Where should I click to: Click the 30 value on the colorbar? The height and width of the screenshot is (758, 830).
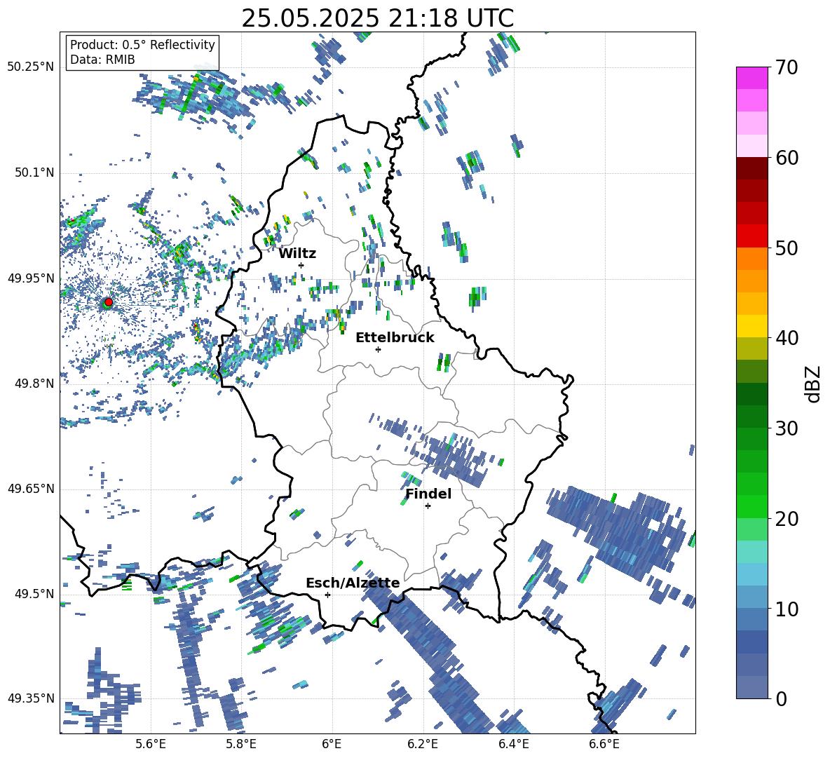point(786,428)
